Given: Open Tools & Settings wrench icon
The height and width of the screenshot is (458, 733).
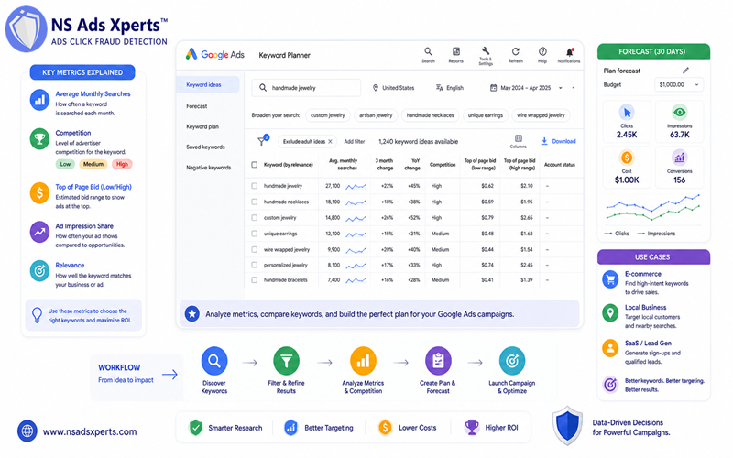Looking at the screenshot, I should (486, 50).
